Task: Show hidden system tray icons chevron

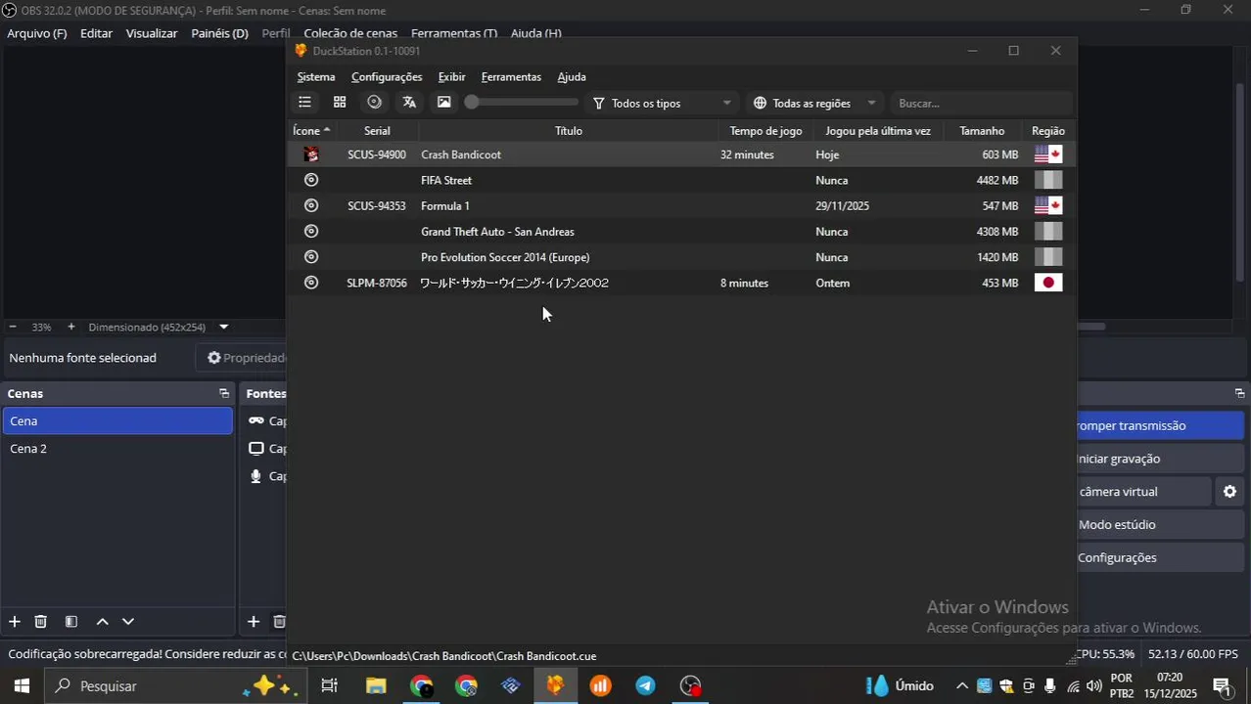Action: pos(961,685)
